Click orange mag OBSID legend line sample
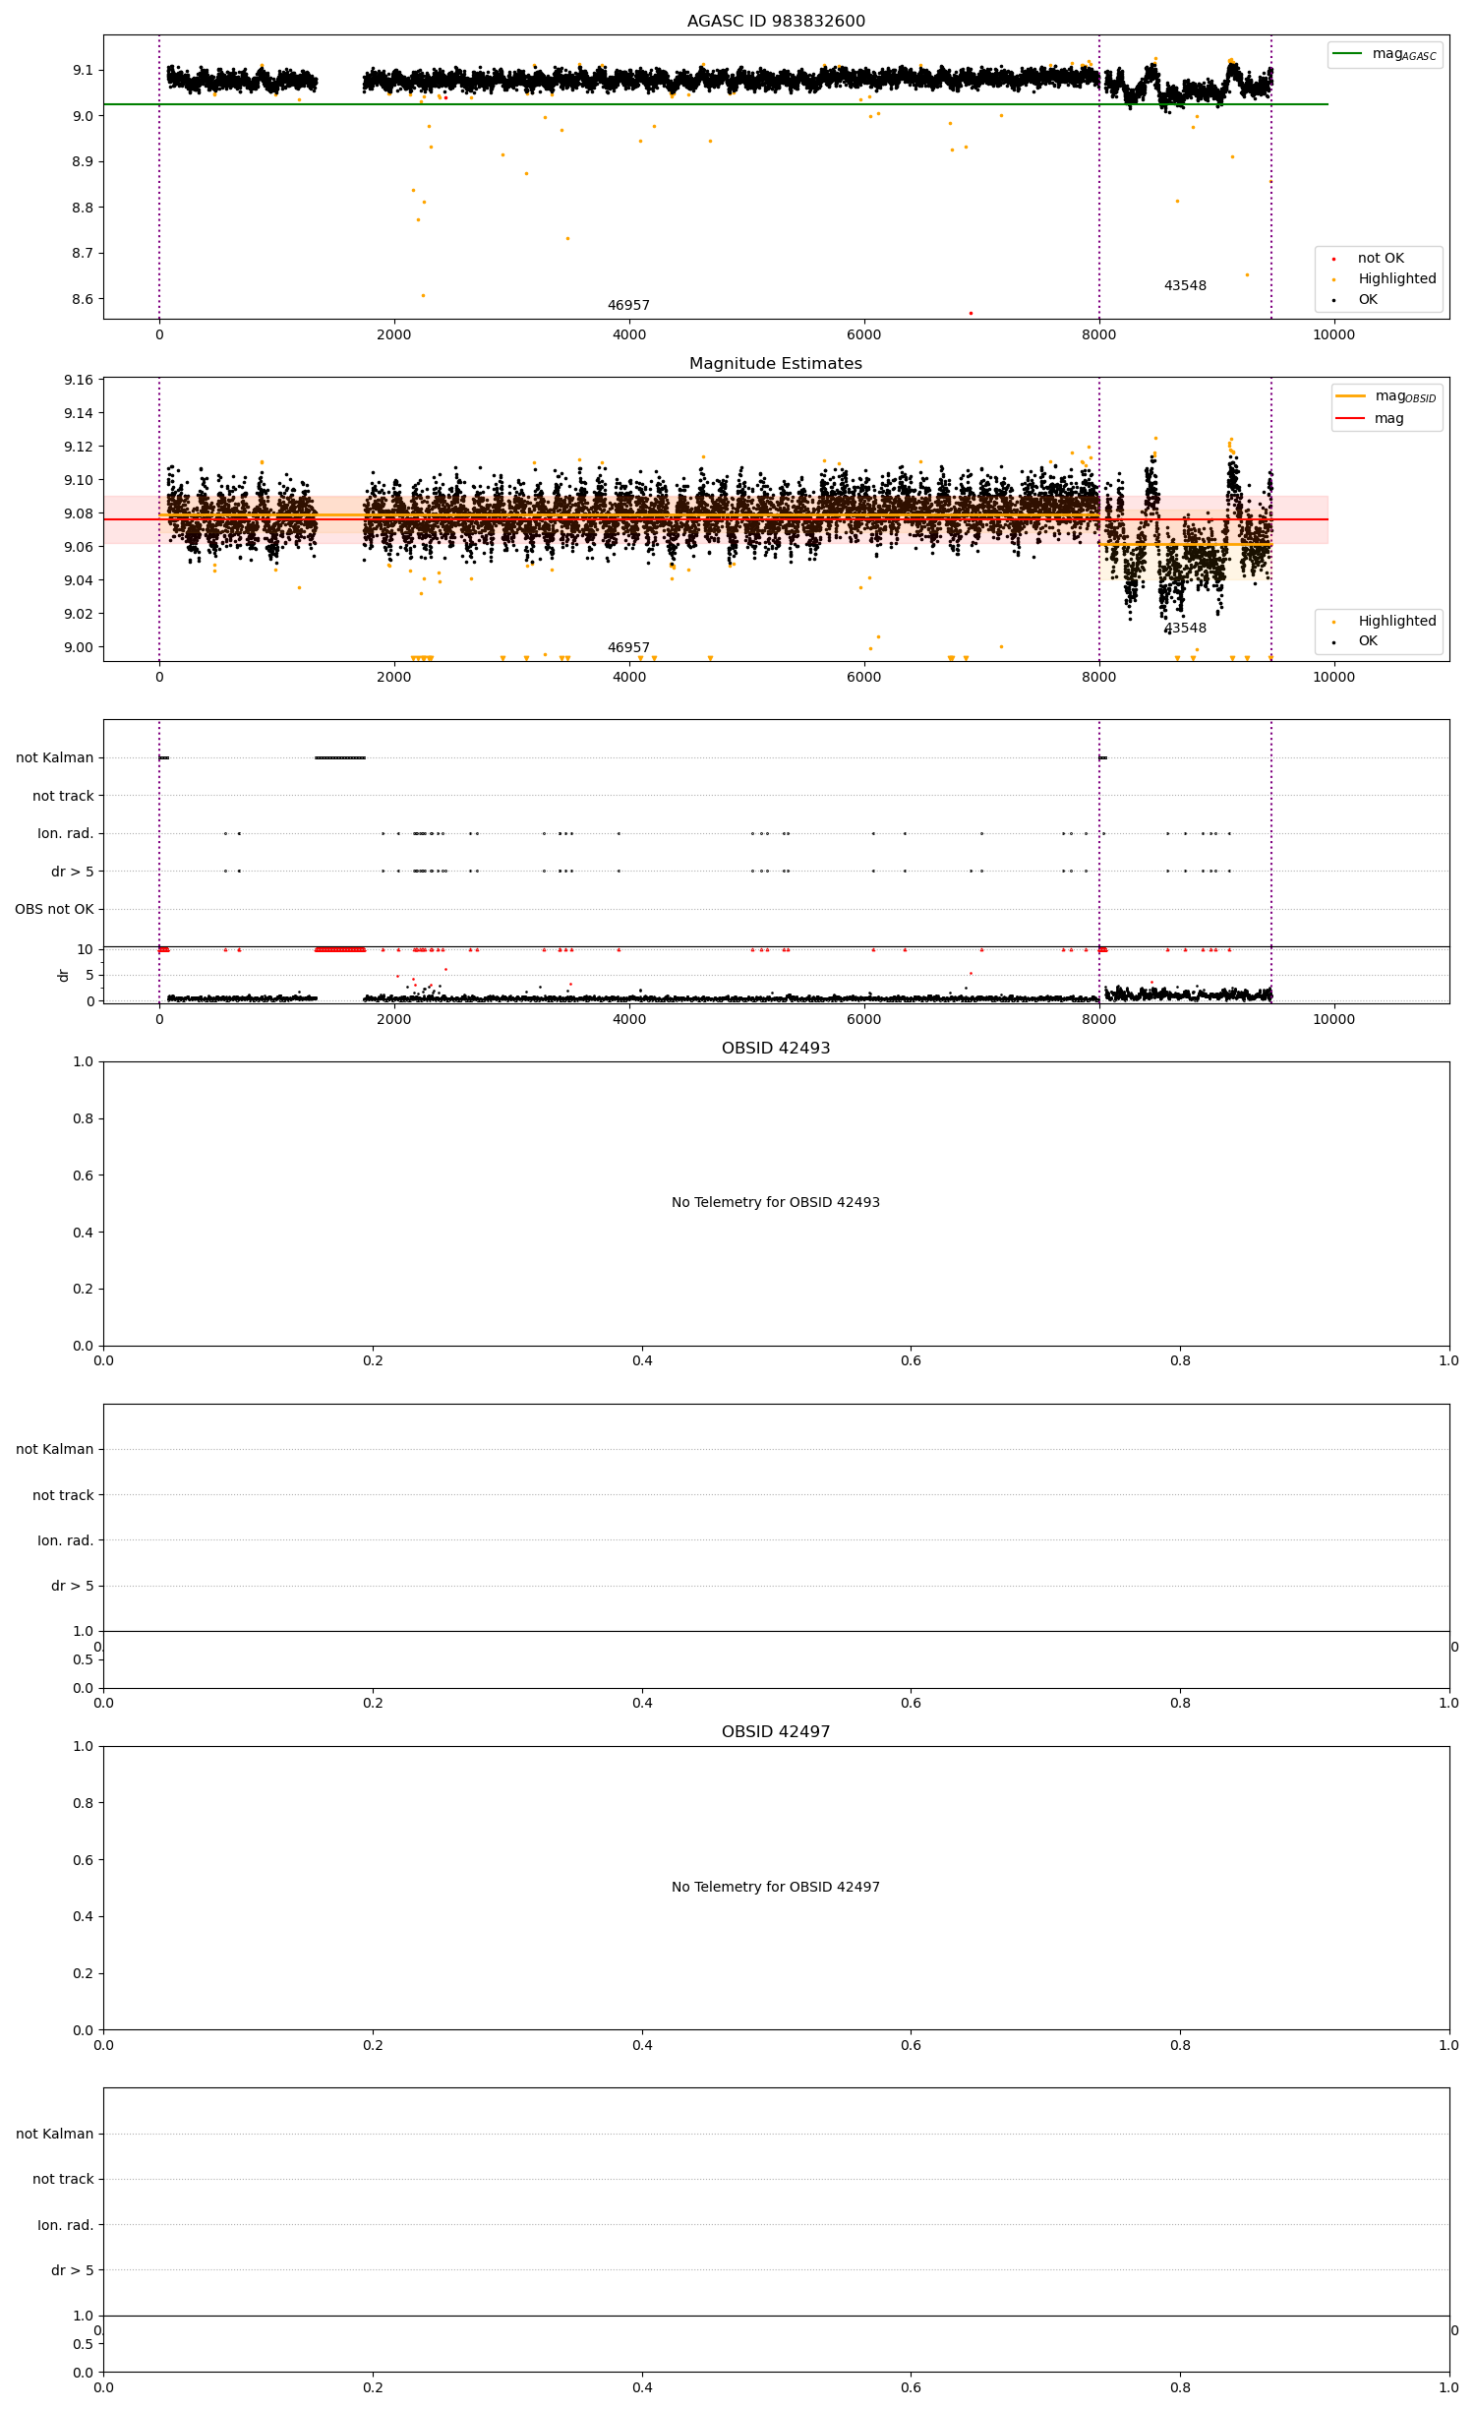 (1351, 395)
